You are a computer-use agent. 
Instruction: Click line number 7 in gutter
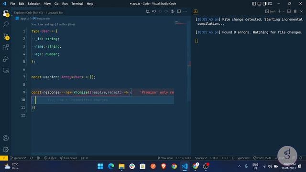[24, 77]
